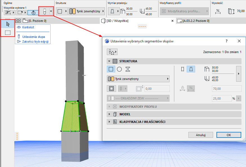Open Ustawienia słupa link
246x167 pixels.
pyautogui.click(x=33, y=37)
